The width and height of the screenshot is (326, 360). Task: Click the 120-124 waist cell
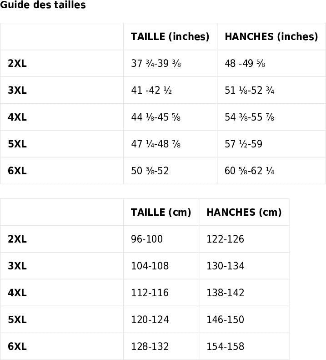pyautogui.click(x=150, y=320)
